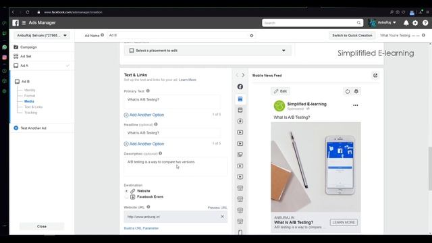Click the search magnifier icon

[x=358, y=23]
